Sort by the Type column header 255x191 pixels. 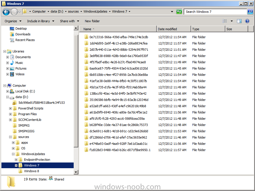coord(208,29)
